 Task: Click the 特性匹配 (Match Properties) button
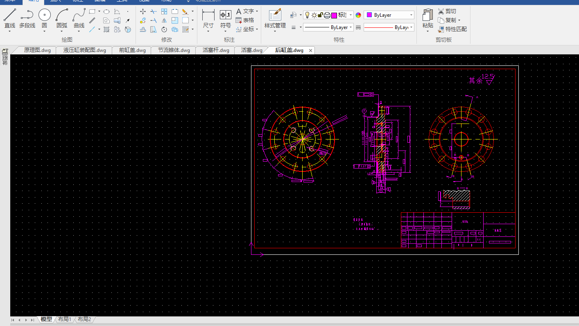pyautogui.click(x=452, y=29)
